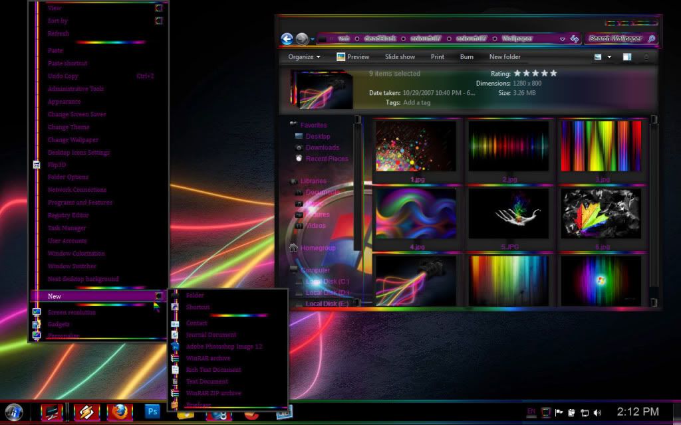Toggle the preview pane icon in Explorer
Viewport: 681px width, 425px height.
[x=626, y=57]
